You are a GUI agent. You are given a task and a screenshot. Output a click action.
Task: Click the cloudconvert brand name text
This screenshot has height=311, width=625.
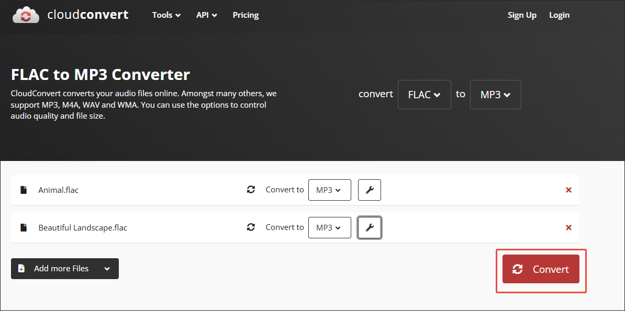click(88, 15)
